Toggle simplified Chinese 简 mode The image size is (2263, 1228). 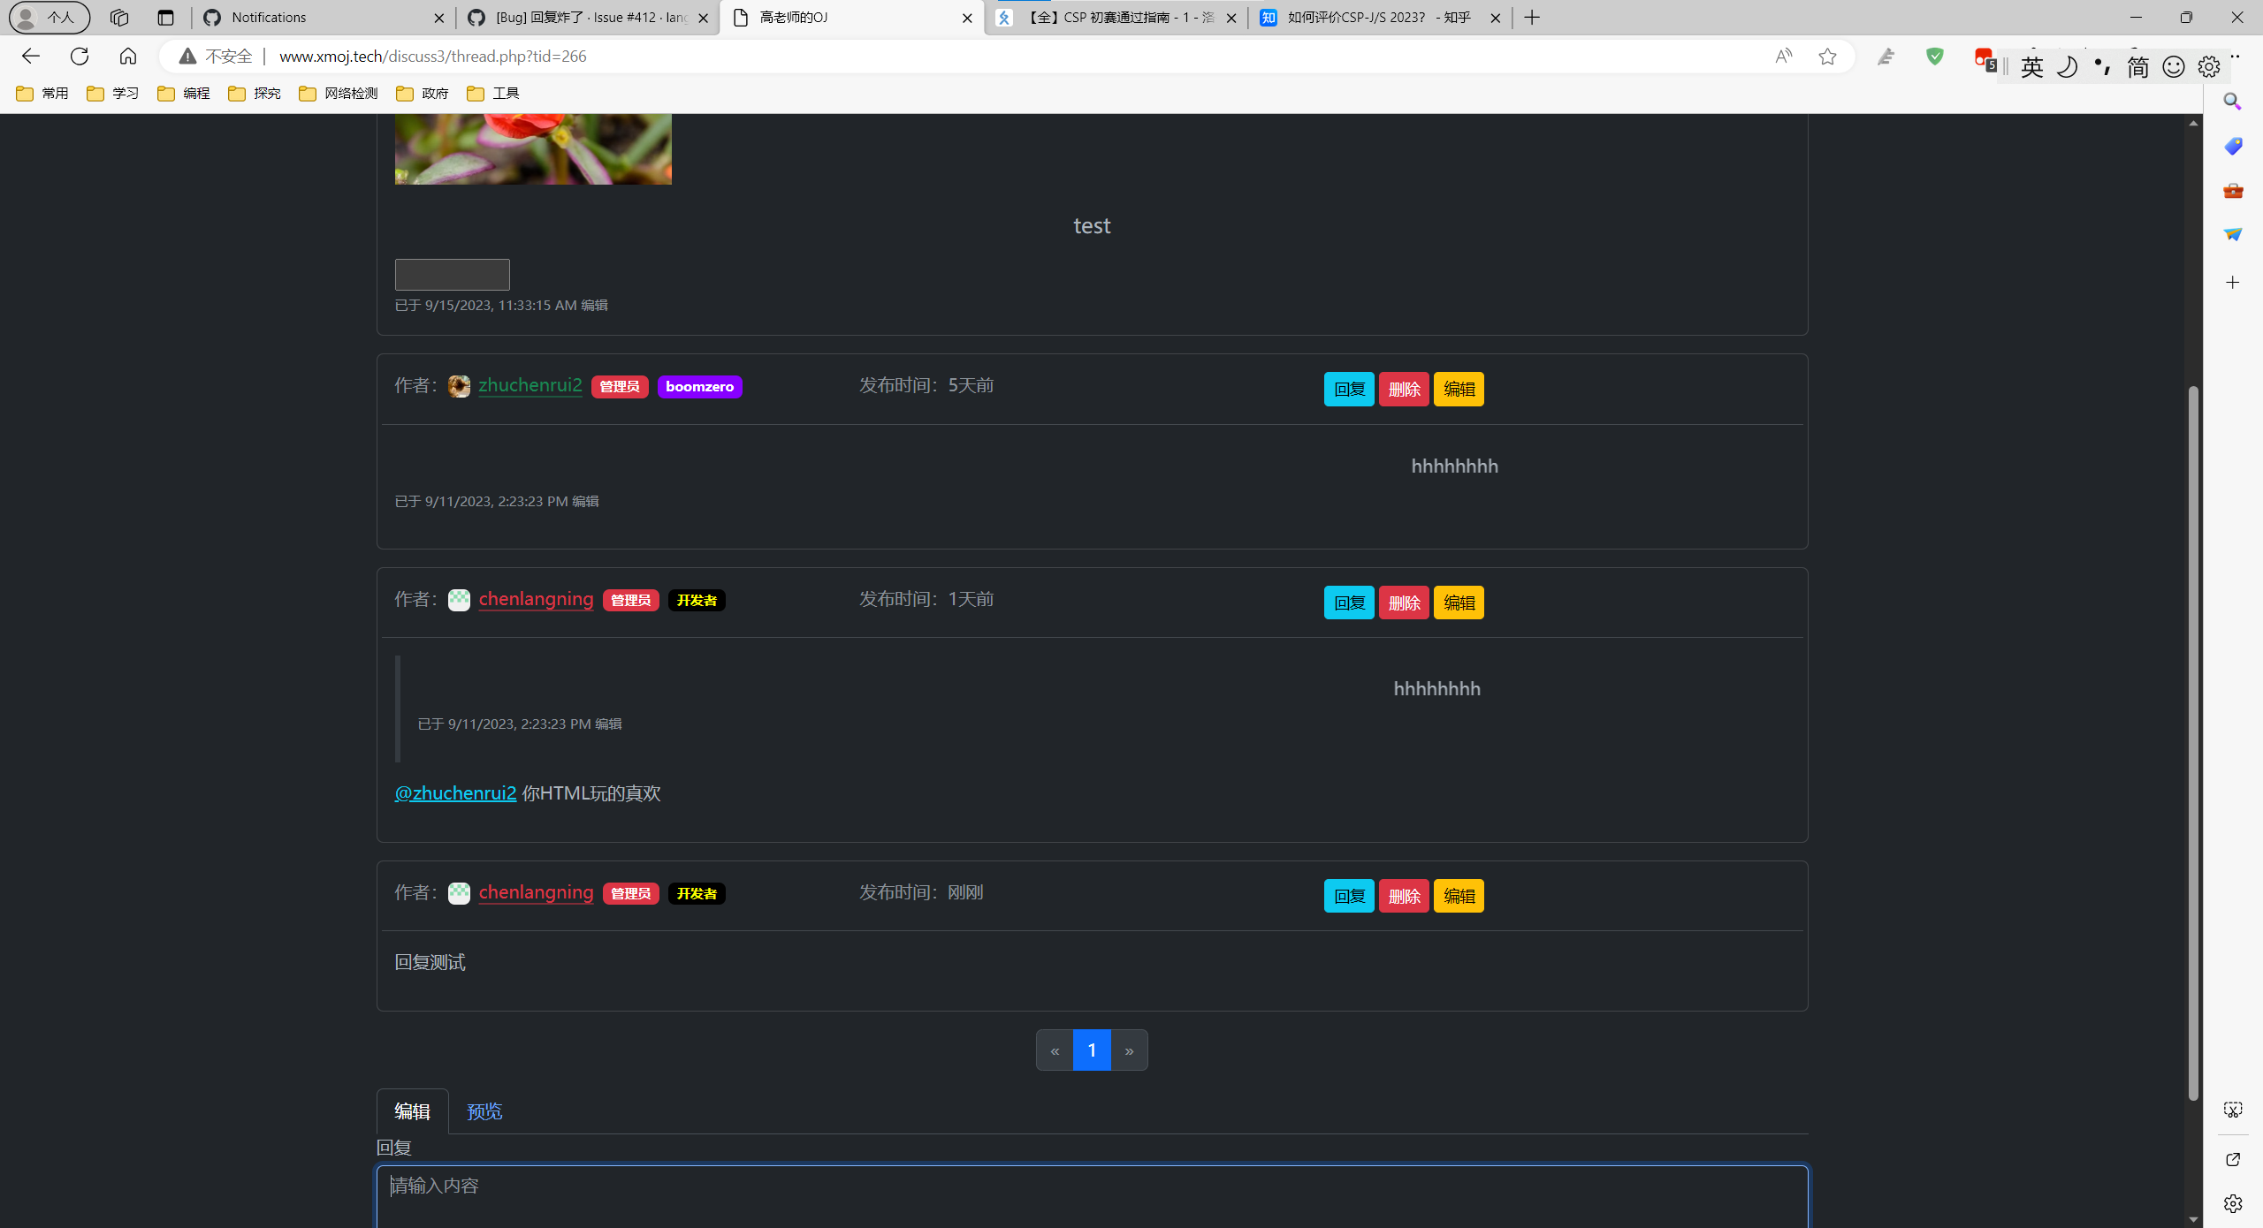coord(2138,66)
